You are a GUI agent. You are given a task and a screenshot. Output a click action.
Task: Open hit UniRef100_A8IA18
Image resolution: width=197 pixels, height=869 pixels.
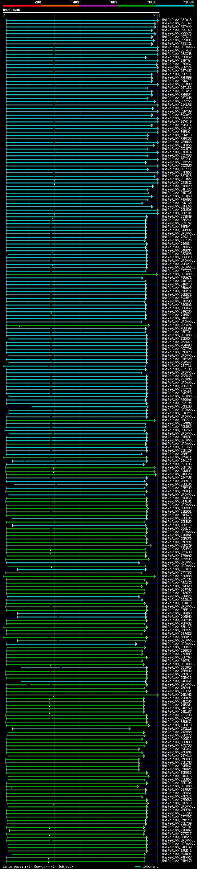coord(177,20)
